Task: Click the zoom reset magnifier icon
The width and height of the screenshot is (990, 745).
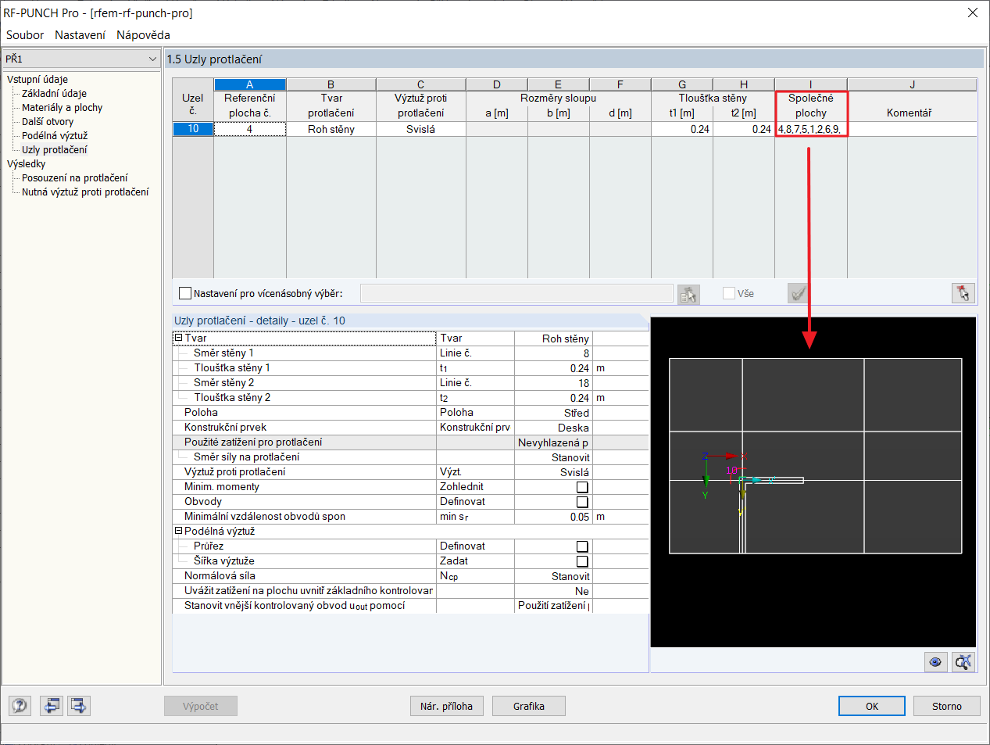Action: tap(963, 662)
